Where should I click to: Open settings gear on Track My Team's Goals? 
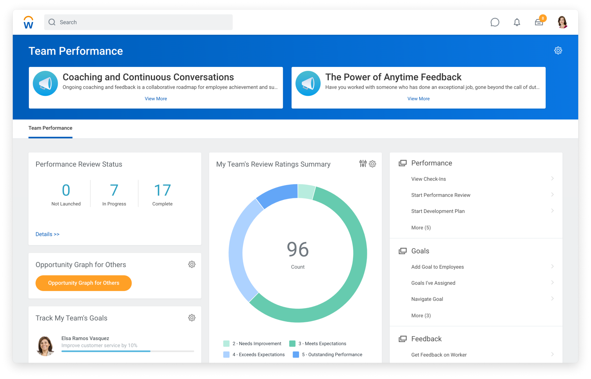tap(192, 317)
